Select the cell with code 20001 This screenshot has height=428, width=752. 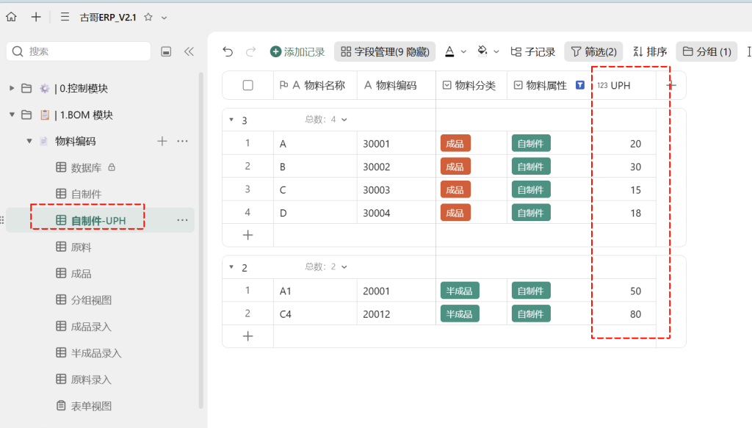coord(396,291)
